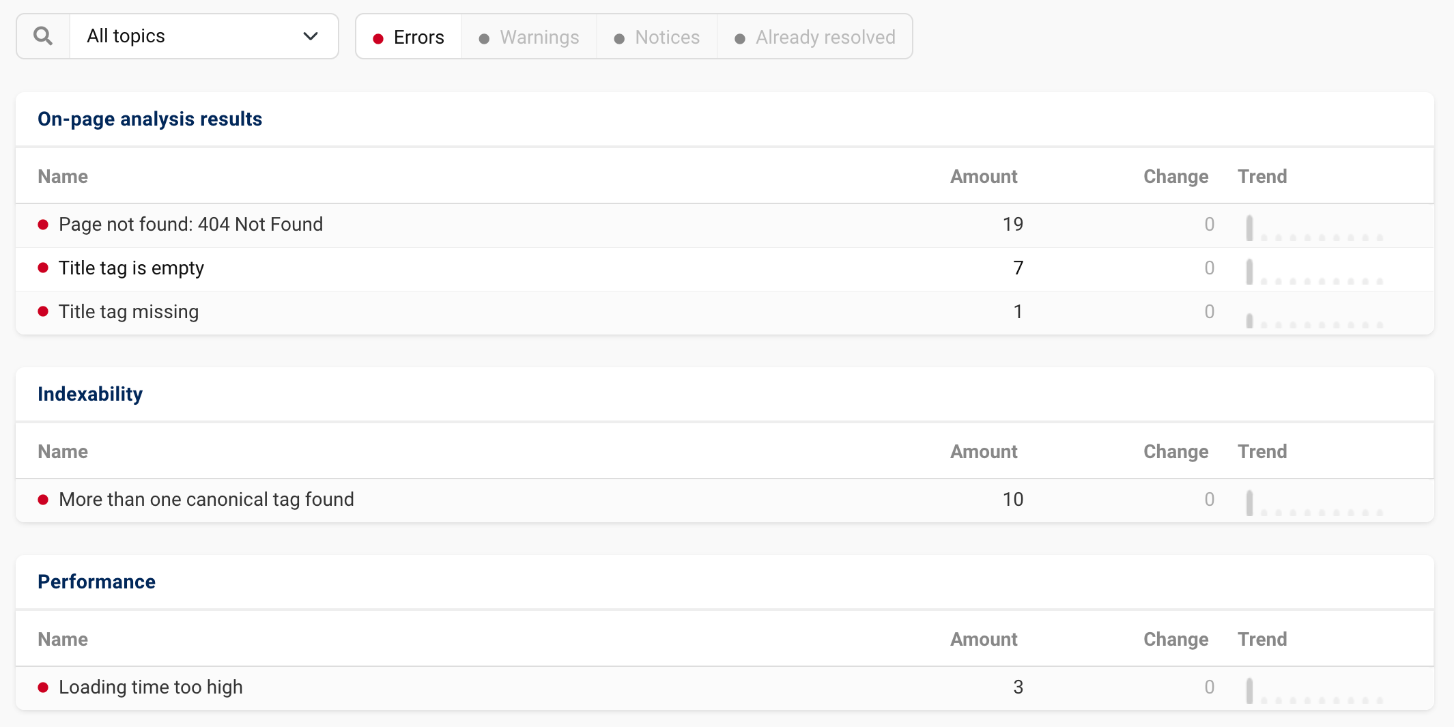Click amount 7 for Title tag is empty
Viewport: 1454px width, 727px height.
(1018, 268)
